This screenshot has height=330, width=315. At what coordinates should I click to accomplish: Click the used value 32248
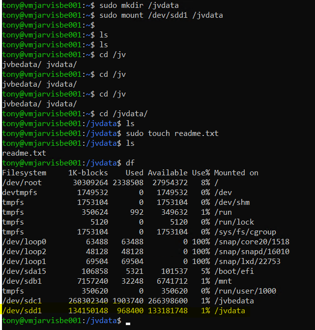click(132, 281)
